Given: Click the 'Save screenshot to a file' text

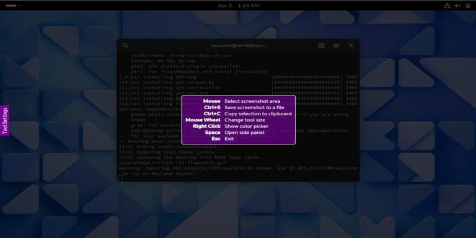Looking at the screenshot, I should point(254,107).
